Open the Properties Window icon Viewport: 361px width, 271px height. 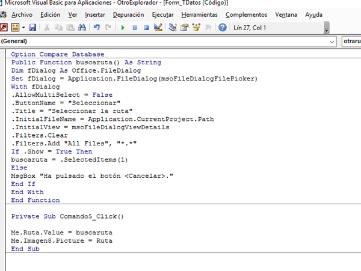185,28
